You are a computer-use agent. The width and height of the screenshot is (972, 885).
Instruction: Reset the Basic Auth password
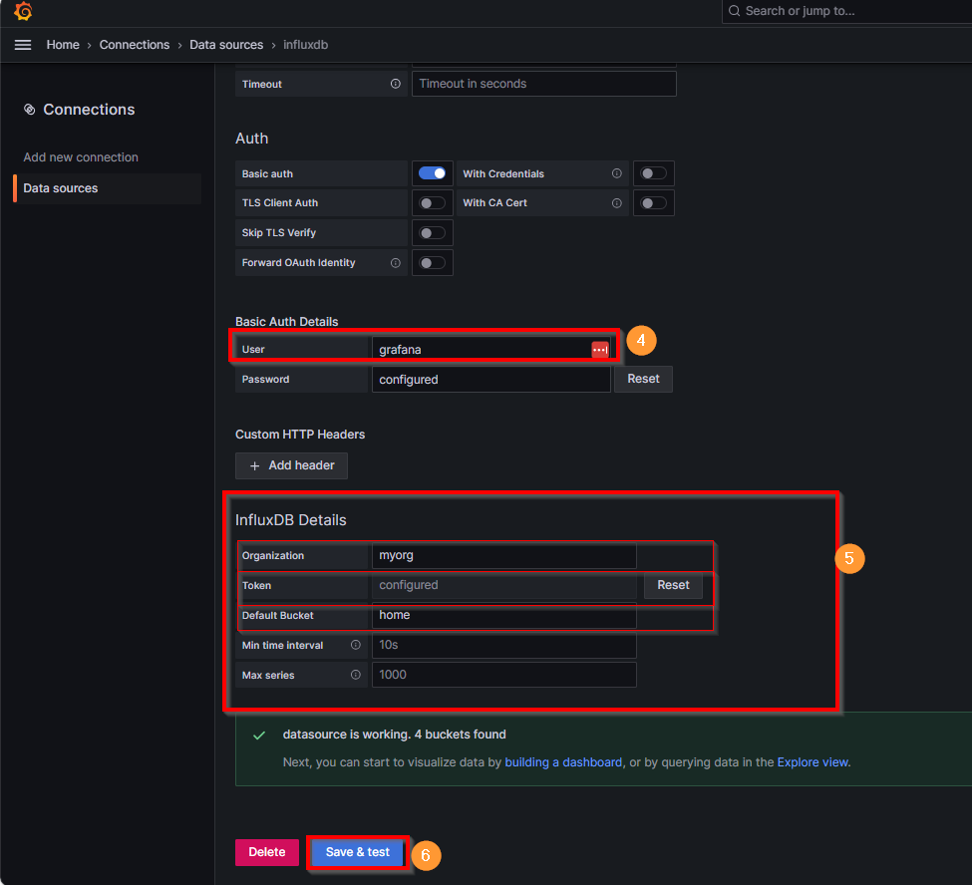[643, 379]
